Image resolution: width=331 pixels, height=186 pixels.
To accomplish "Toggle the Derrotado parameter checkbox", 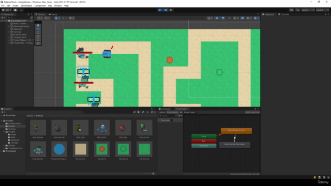I will click(171, 120).
